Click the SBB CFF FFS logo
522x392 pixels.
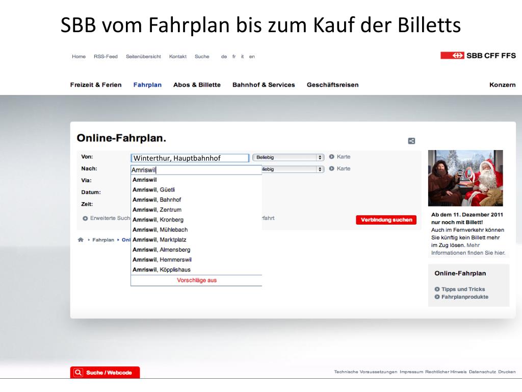(478, 56)
